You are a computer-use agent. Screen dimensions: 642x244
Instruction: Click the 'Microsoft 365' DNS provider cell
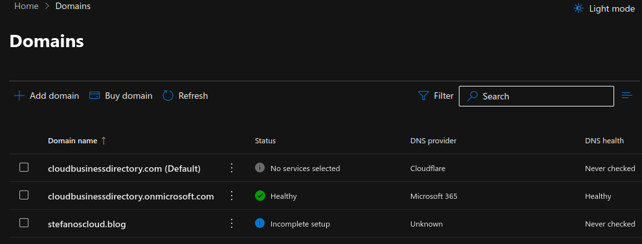[x=434, y=196]
